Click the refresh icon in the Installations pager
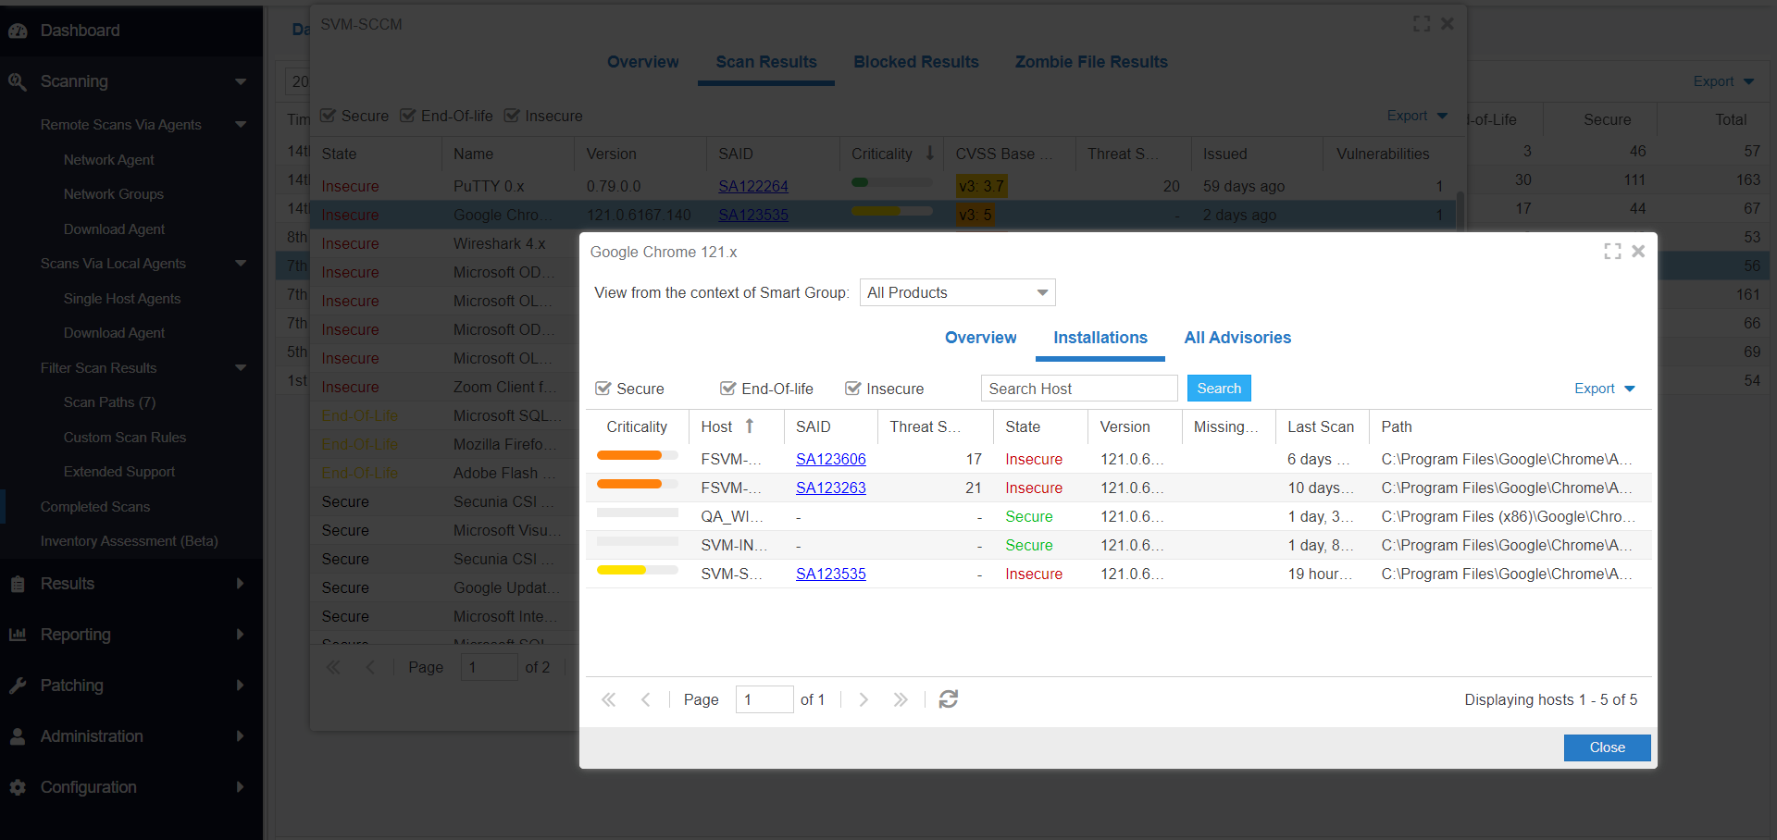This screenshot has width=1777, height=840. click(948, 699)
